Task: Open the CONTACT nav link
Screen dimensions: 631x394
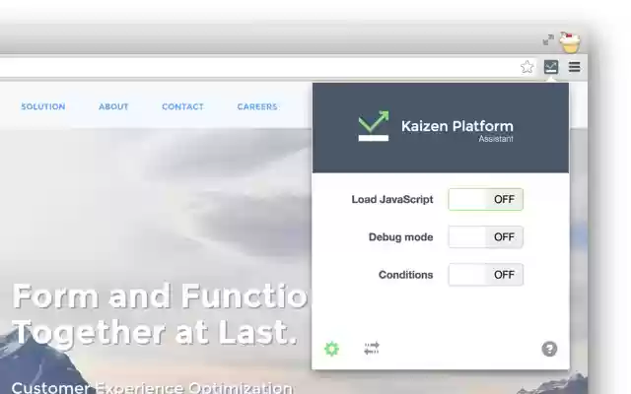Action: coord(182,107)
